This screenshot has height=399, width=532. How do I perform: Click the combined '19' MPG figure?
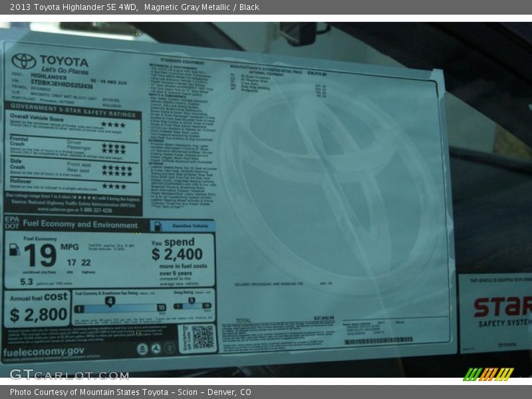(x=41, y=255)
